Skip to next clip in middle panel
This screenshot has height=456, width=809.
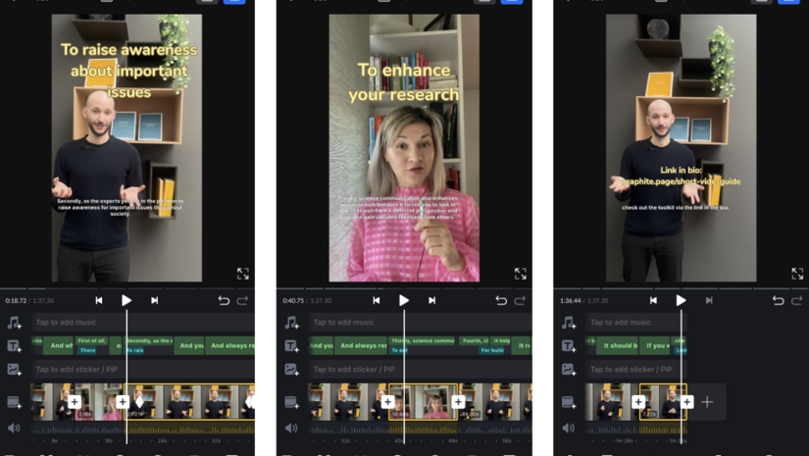(x=431, y=301)
